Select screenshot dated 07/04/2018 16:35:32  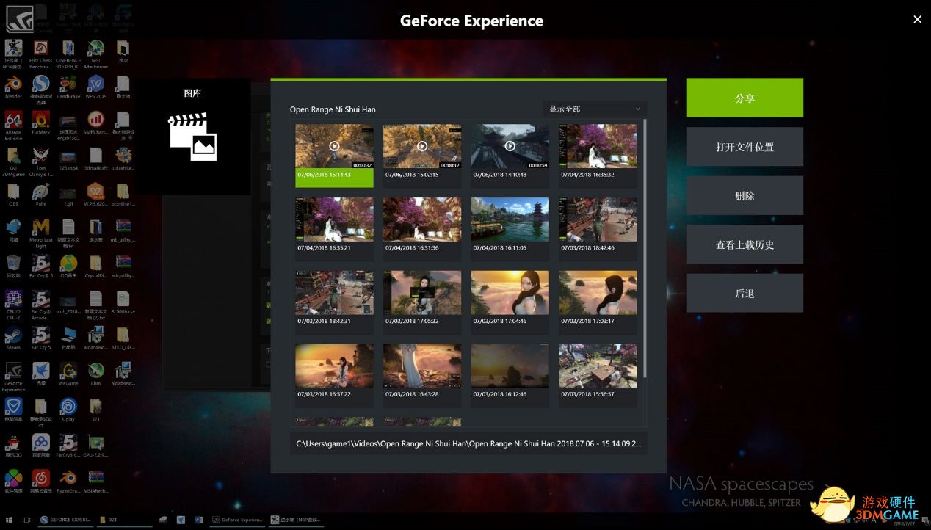[x=598, y=155]
